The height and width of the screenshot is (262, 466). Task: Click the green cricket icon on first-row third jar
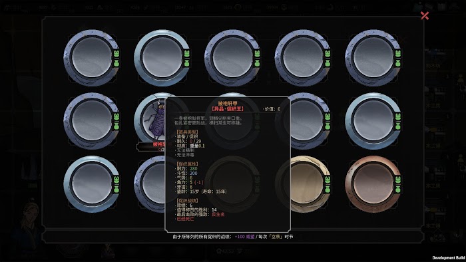tap(257, 54)
